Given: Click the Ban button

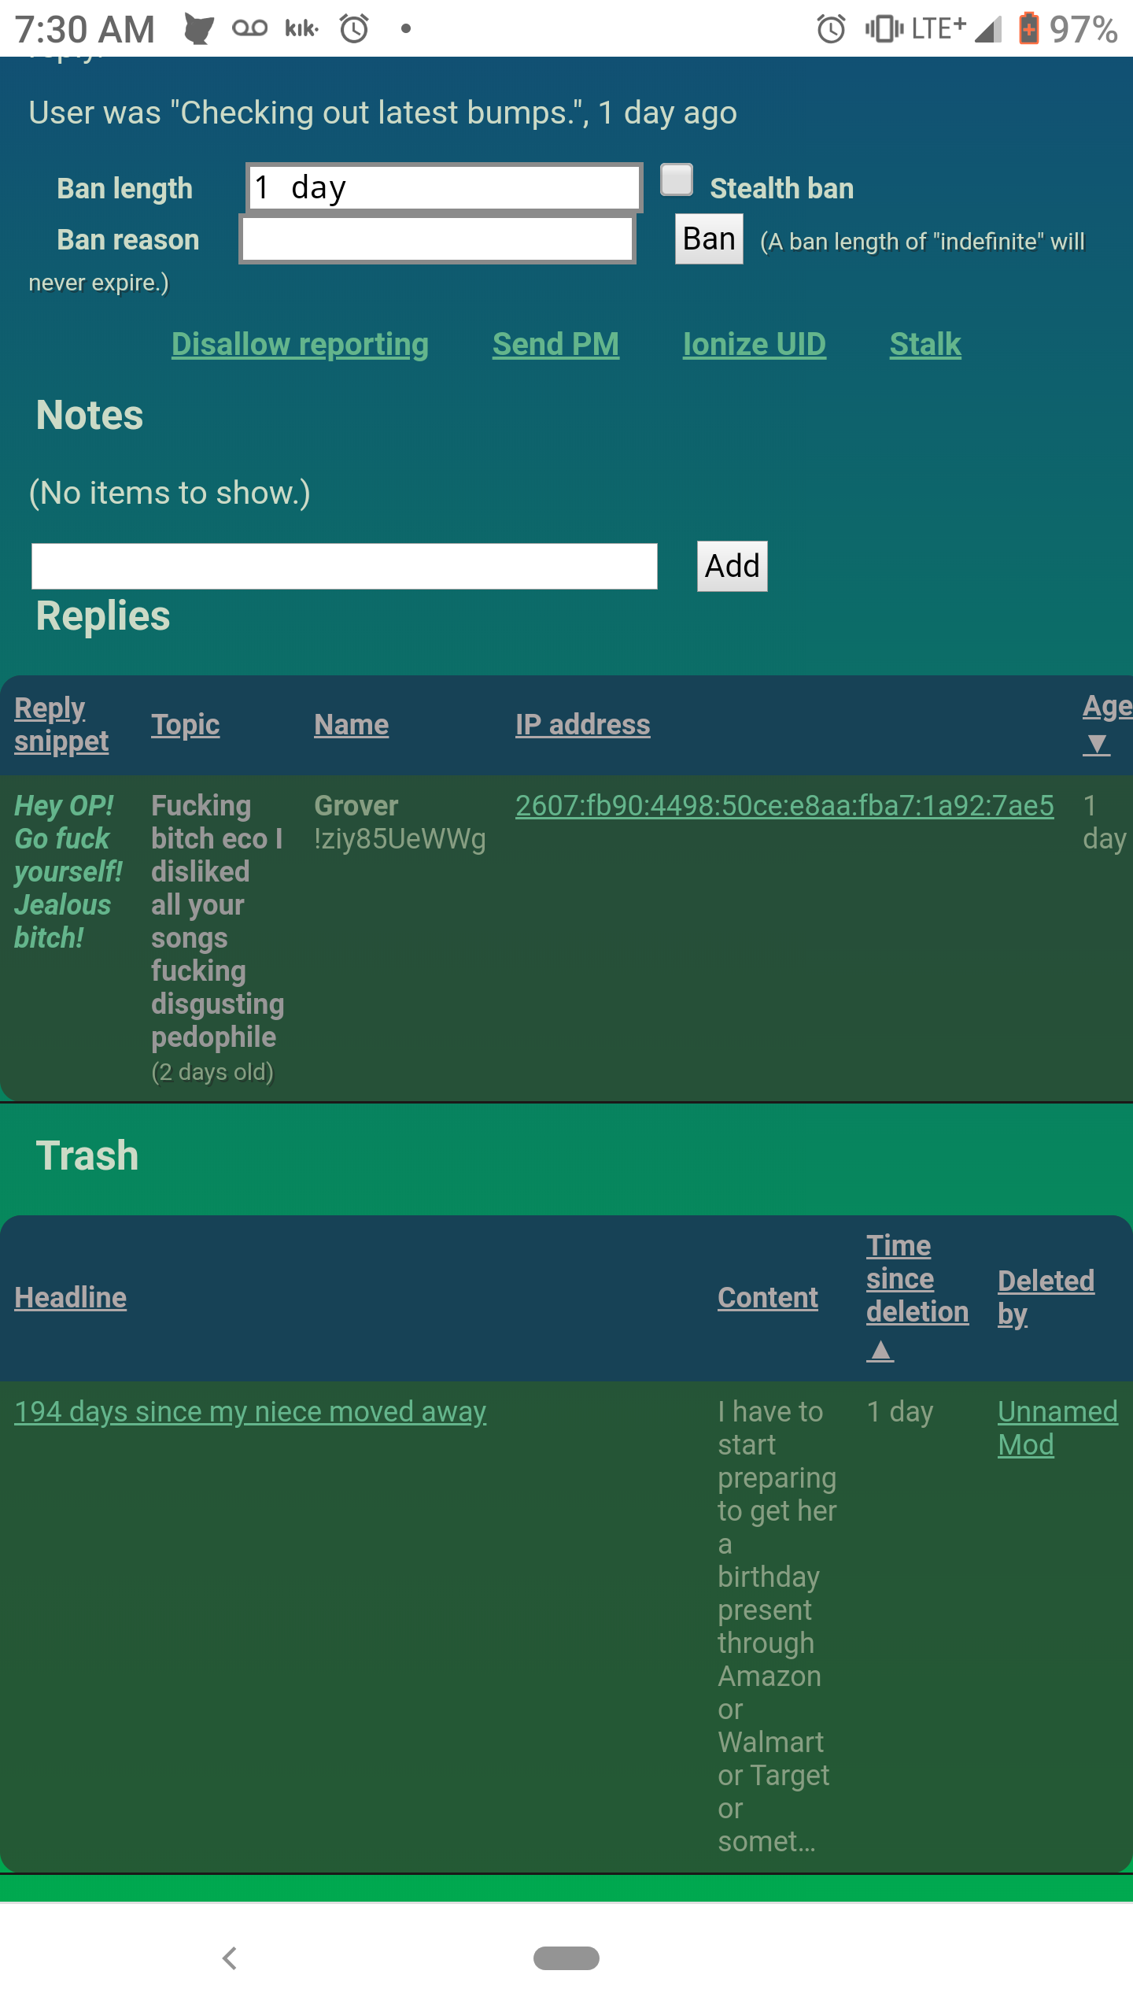Looking at the screenshot, I should (x=709, y=239).
